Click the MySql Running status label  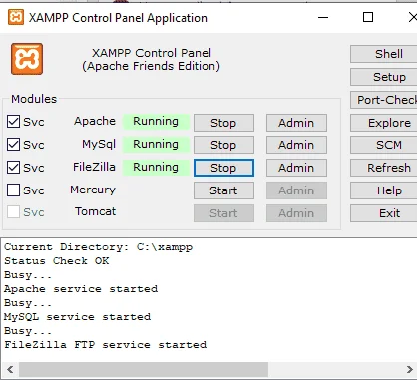(156, 145)
